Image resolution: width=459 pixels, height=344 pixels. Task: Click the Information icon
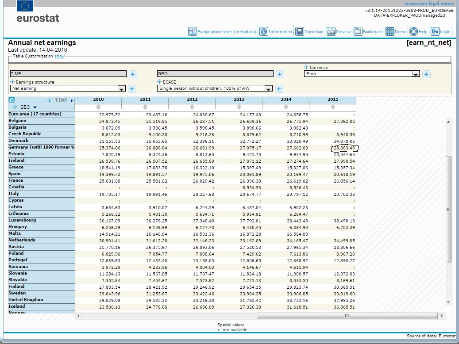tap(264, 31)
